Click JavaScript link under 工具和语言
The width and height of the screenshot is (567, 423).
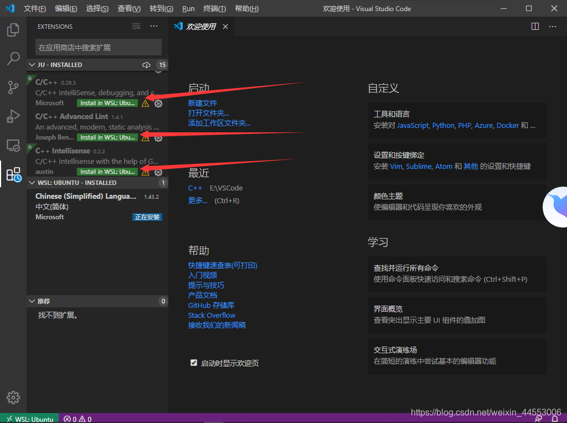[413, 126]
